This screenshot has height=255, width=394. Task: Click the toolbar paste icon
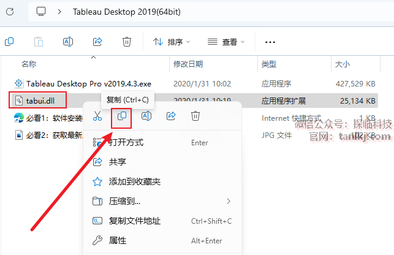(39, 42)
